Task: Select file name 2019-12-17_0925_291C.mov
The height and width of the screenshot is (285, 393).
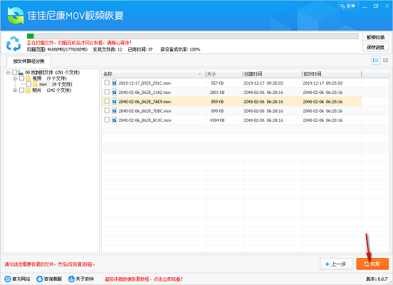Action: pos(145,83)
